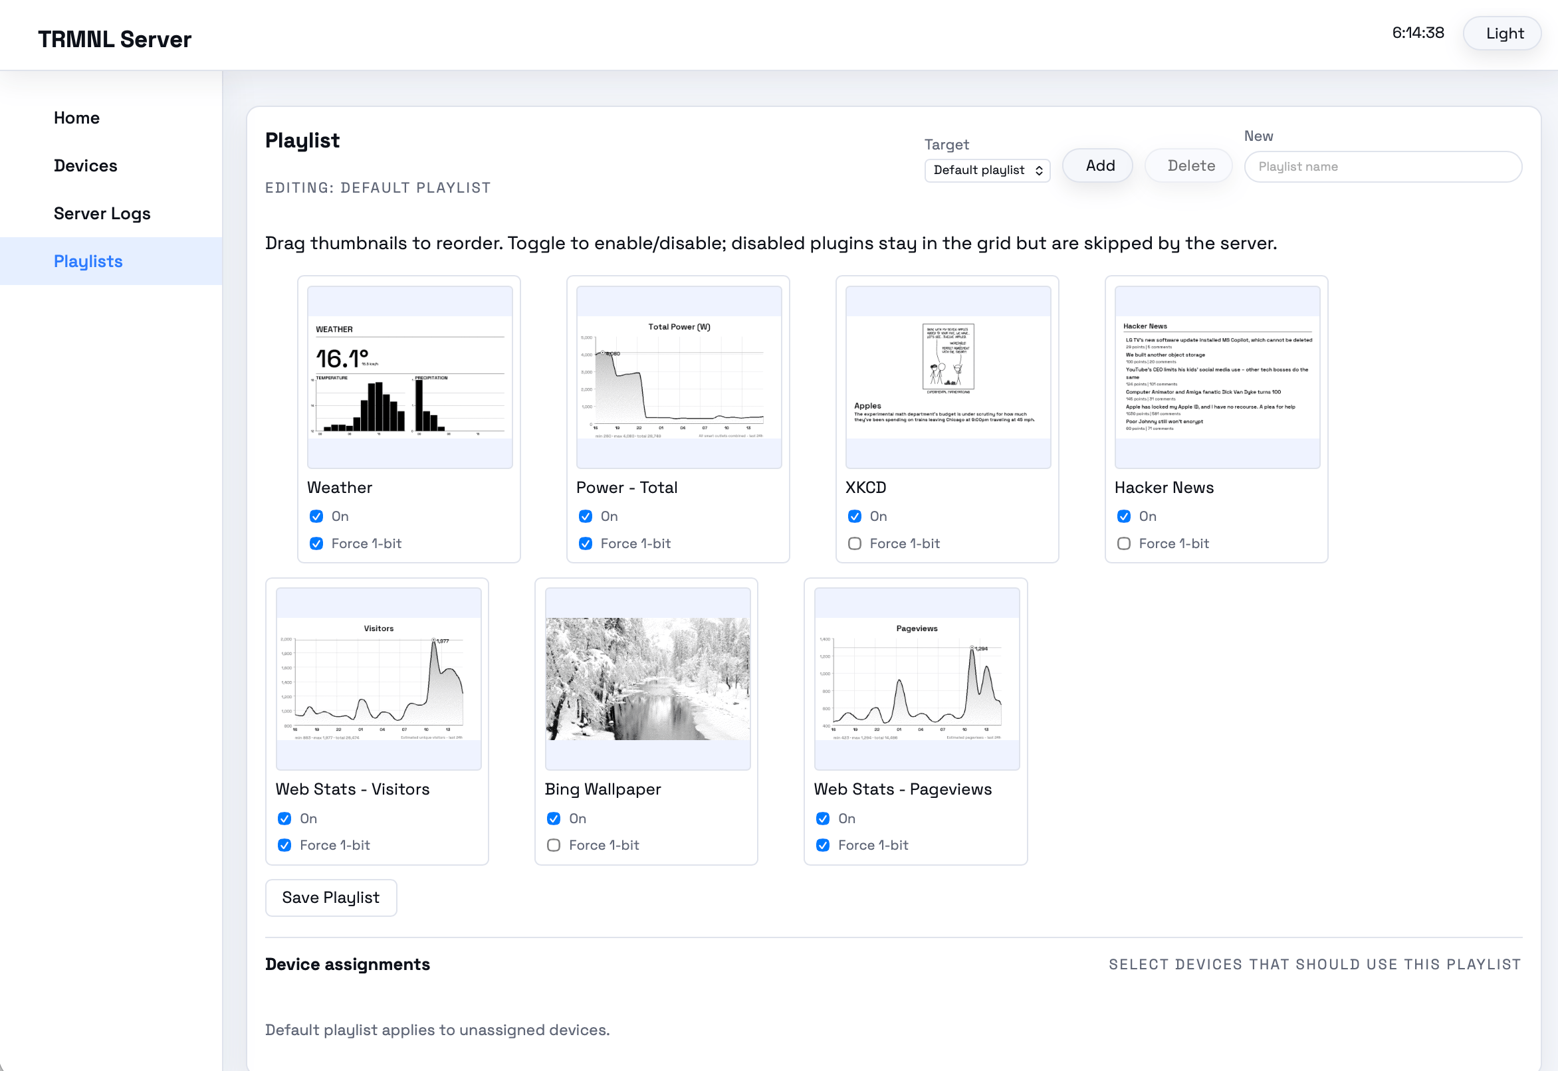
Task: Click the XKCD comic thumbnail
Action: [948, 377]
